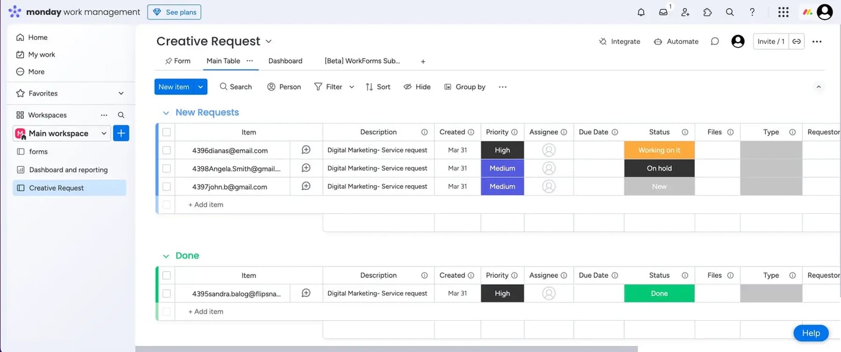Collapse the Done group
Screen dimensions: 841x352
point(166,256)
